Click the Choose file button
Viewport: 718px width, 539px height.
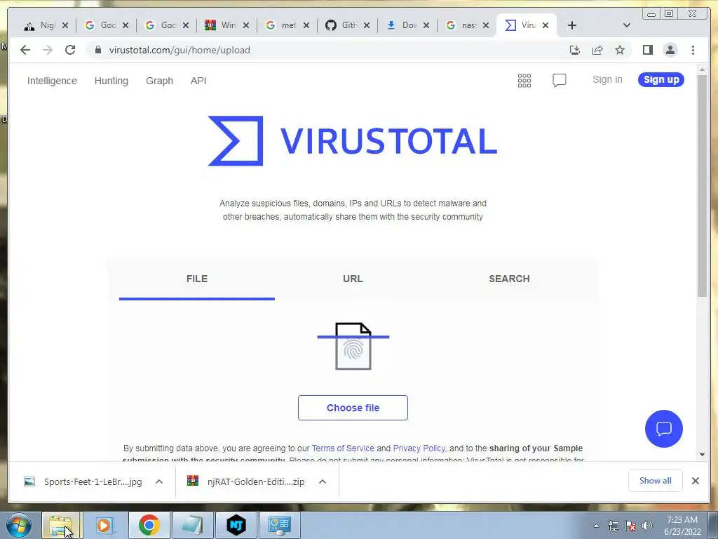[x=353, y=408]
